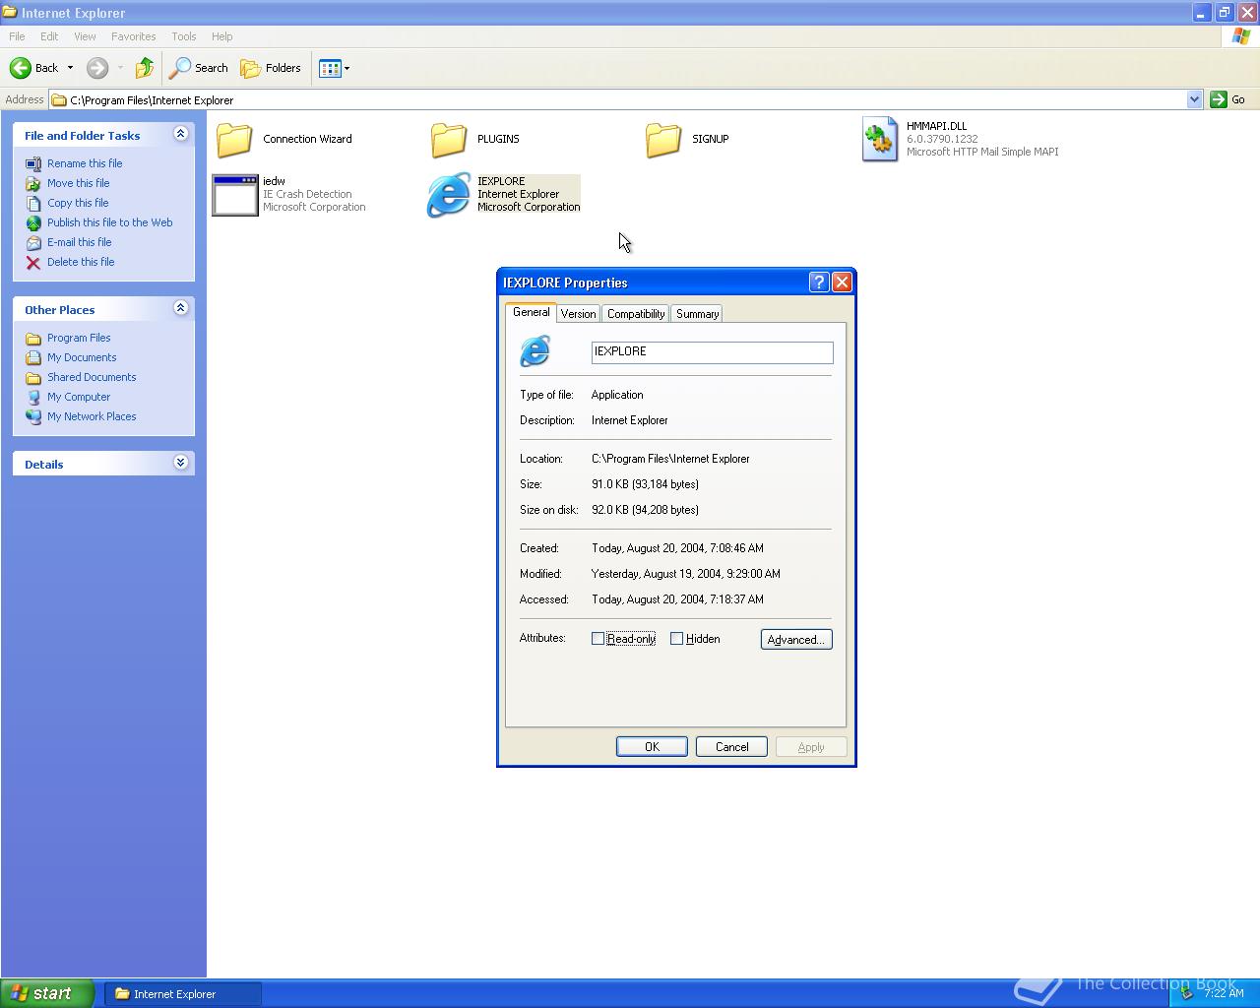Click E-mail this file link

[x=80, y=242]
